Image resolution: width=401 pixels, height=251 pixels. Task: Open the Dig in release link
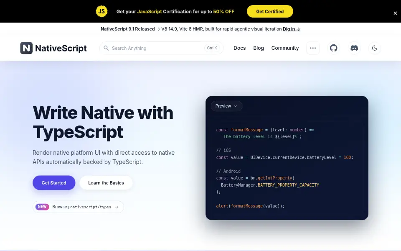[x=291, y=29]
